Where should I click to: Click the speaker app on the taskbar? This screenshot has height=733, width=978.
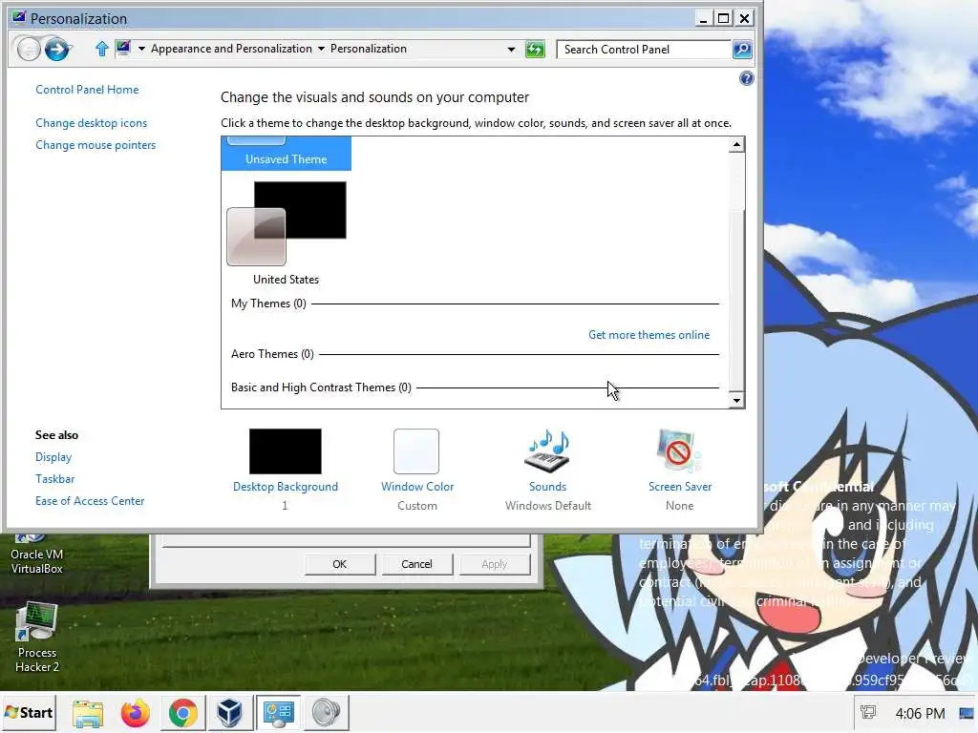coord(326,713)
